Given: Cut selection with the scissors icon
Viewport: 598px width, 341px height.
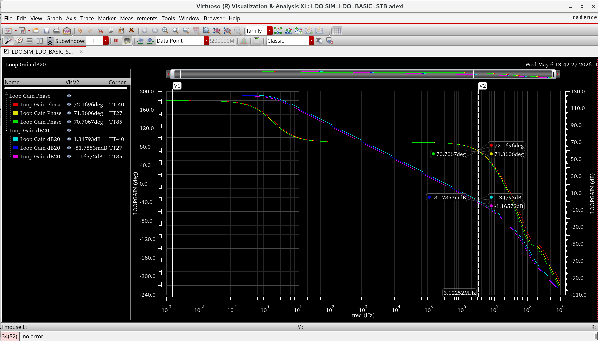Looking at the screenshot, I should coord(100,31).
